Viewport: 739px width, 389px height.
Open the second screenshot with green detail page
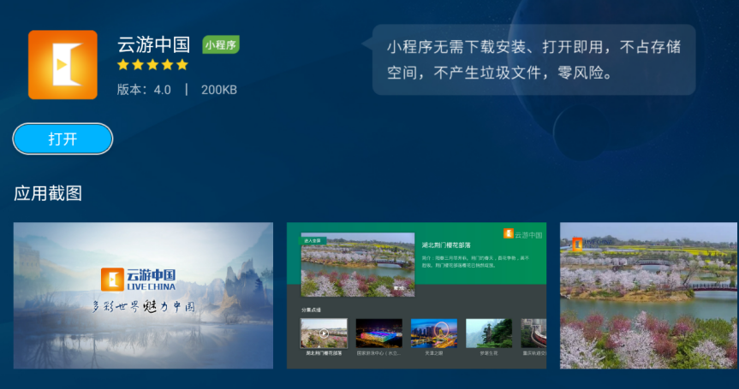click(417, 296)
